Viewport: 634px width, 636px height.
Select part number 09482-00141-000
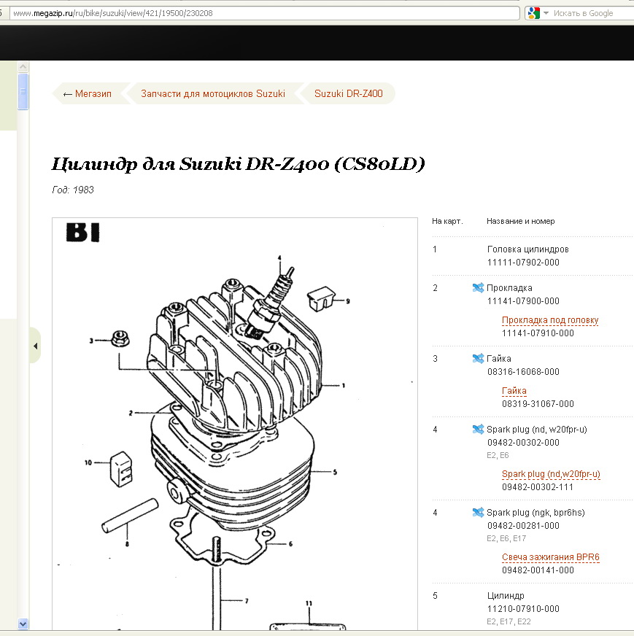pyautogui.click(x=538, y=570)
